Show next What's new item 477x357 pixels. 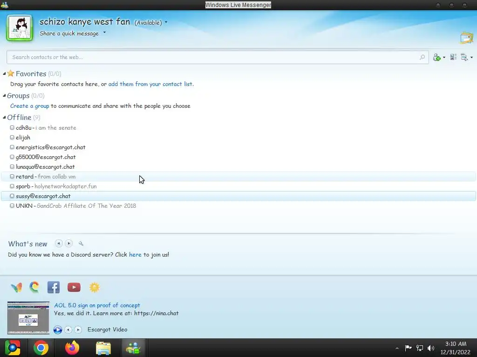(x=69, y=244)
